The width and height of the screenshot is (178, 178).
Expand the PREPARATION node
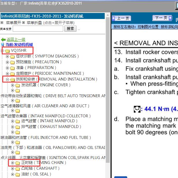coord(7,68)
